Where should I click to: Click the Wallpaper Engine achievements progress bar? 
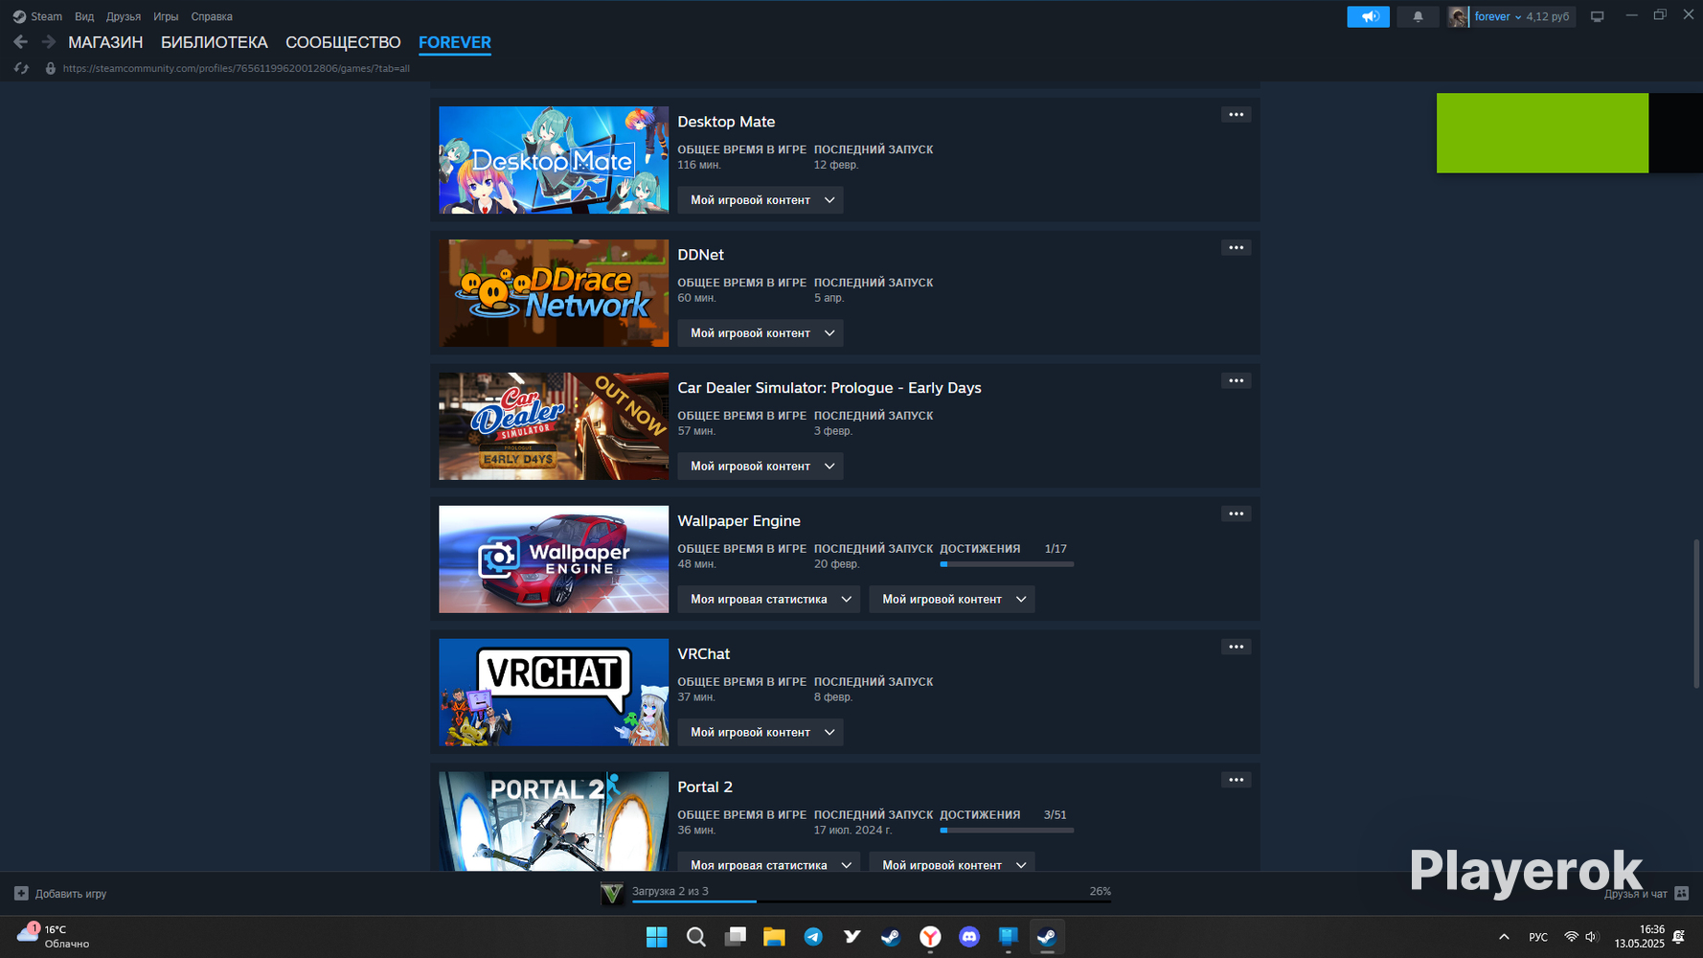[x=1007, y=564]
